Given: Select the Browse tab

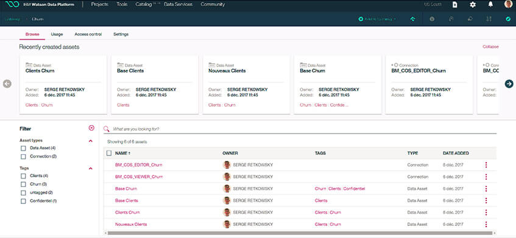Looking at the screenshot, I should (32, 34).
